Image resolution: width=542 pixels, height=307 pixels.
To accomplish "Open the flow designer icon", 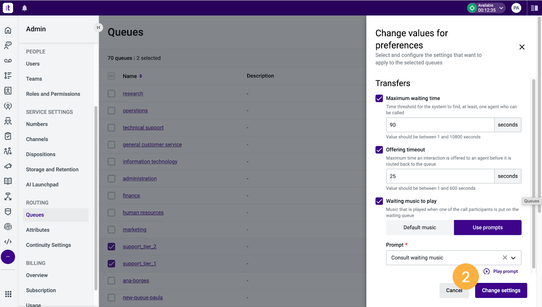I will point(8,197).
